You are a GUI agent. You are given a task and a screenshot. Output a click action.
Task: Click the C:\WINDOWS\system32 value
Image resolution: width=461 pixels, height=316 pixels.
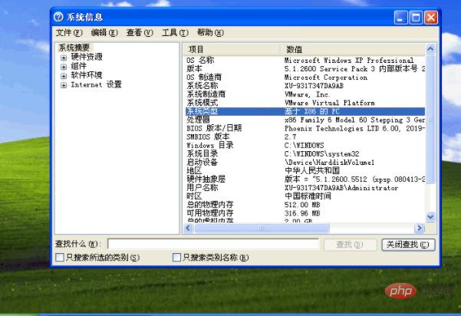pyautogui.click(x=322, y=153)
